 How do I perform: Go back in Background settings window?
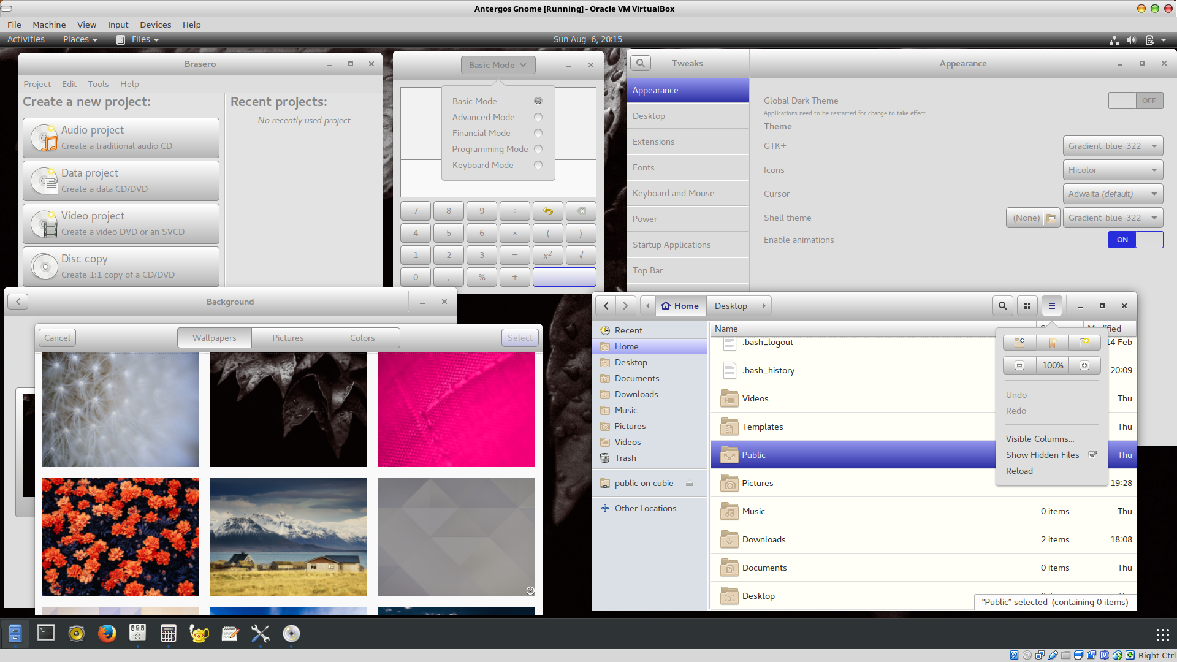(x=18, y=302)
